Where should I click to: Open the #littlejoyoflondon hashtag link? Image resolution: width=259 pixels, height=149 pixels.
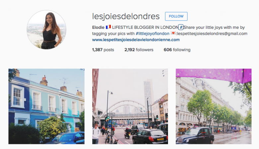coord(152,33)
